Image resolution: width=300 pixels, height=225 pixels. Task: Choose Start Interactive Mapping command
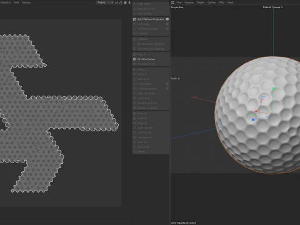point(151,44)
